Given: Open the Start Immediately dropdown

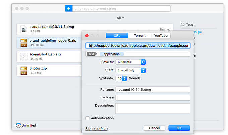Looking at the screenshot, I should 130,70.
